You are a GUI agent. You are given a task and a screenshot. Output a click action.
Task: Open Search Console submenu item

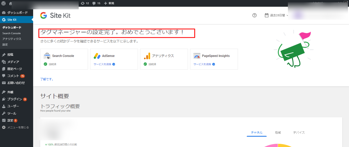click(11, 33)
